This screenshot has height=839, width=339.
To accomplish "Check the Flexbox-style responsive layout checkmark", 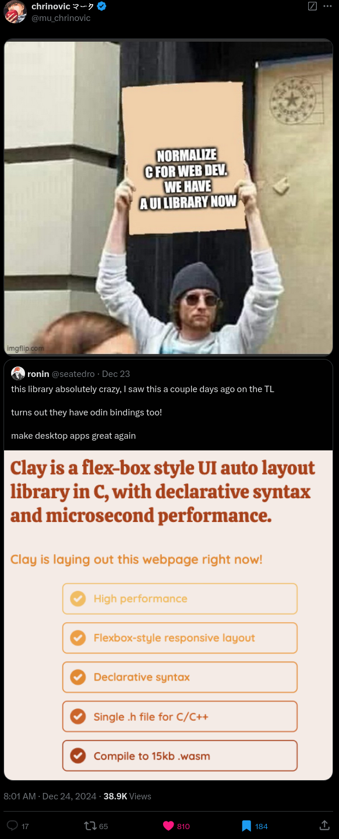I will pos(77,638).
